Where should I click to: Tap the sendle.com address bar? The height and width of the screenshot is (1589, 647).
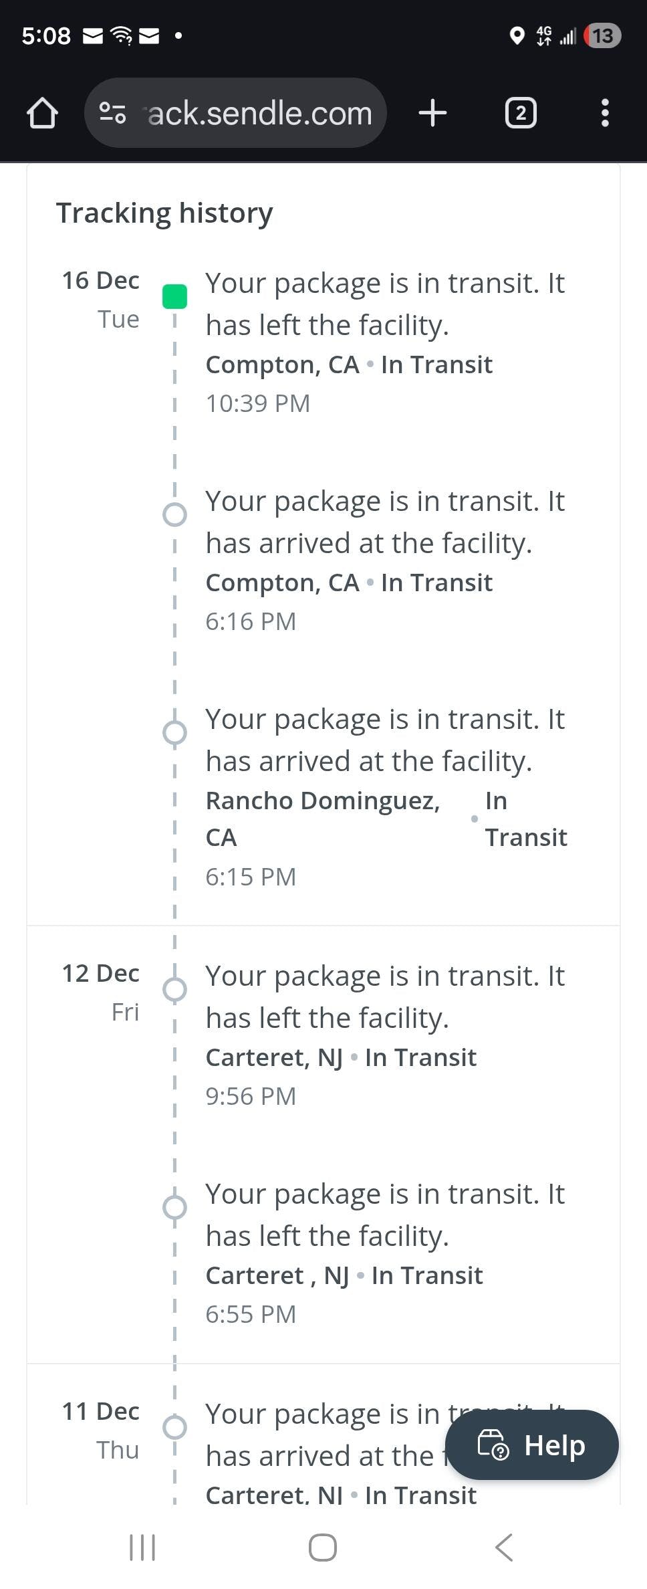tap(259, 113)
